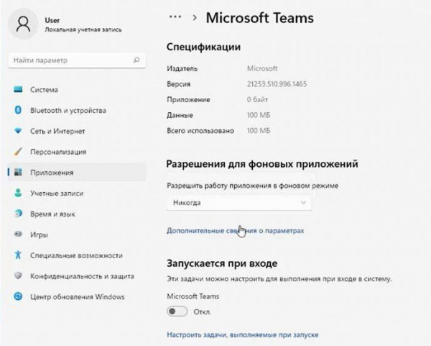Click the Всего использовано 100 МБ value
Viewport: 431px width, 346px height.
(x=259, y=130)
